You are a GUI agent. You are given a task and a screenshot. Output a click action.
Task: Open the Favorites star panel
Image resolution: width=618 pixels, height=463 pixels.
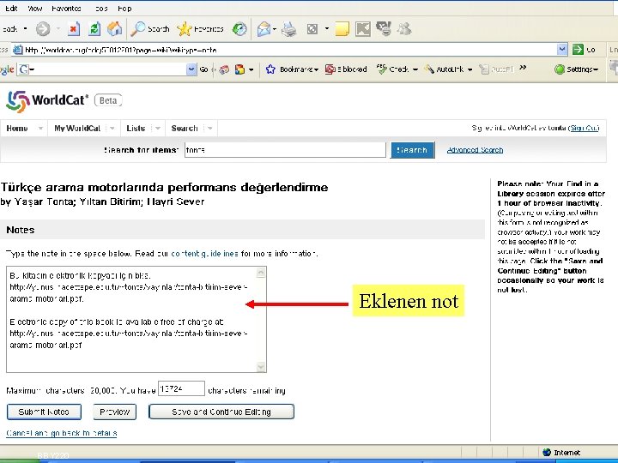[200, 29]
